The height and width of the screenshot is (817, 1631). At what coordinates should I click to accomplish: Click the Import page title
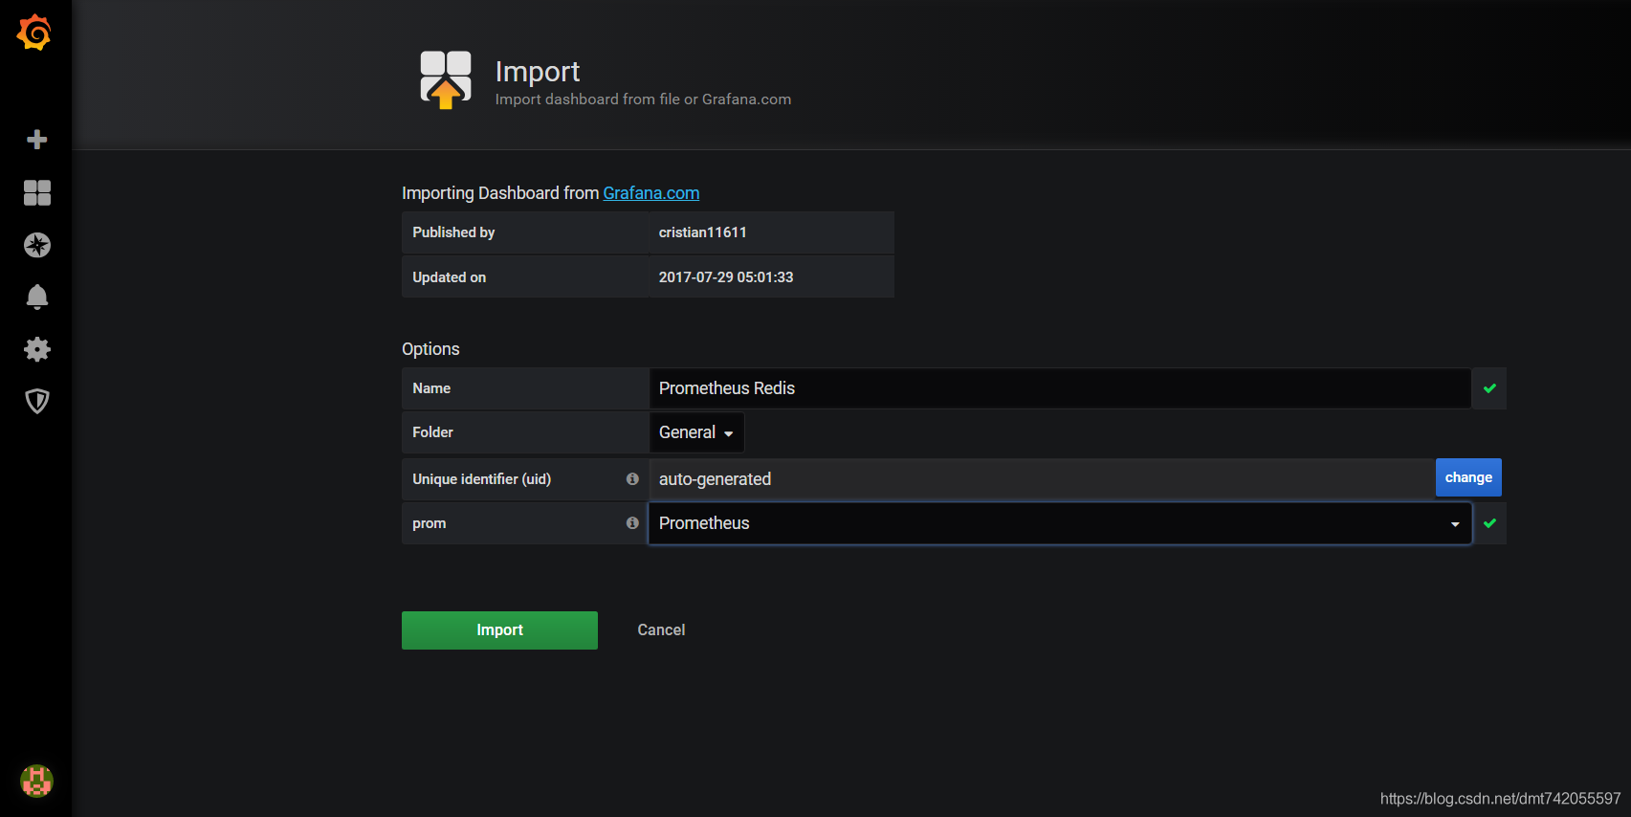(x=538, y=72)
